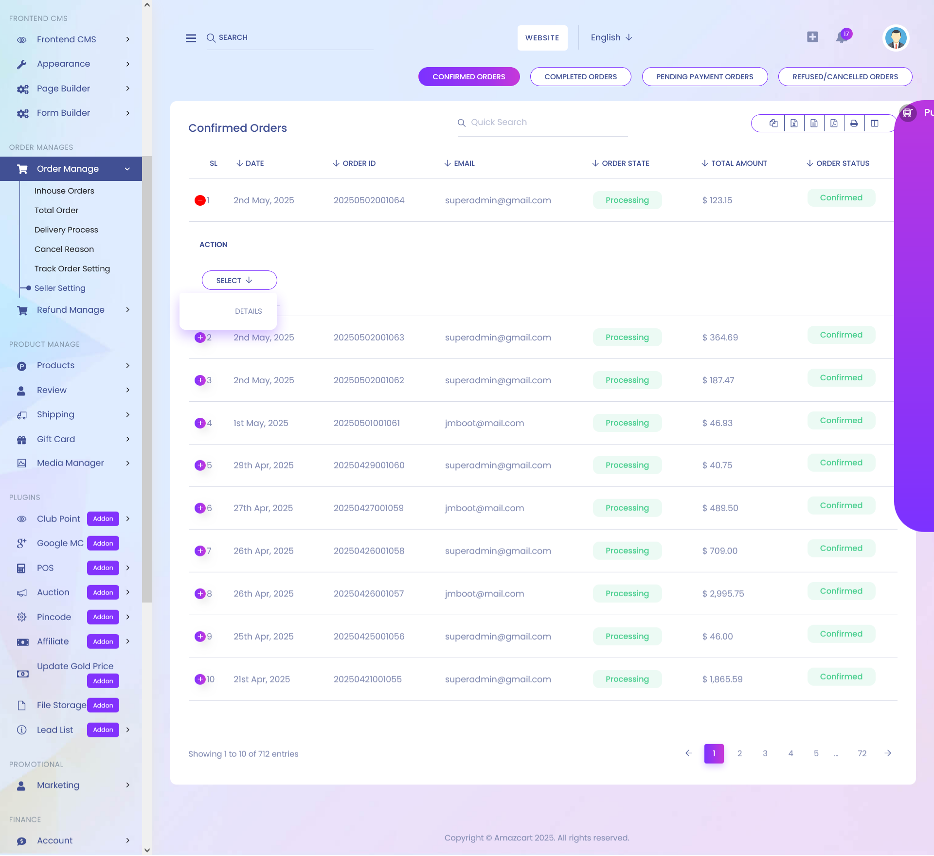Viewport: 934px width, 856px height.
Task: Expand row 5 with plus icon
Action: pyautogui.click(x=200, y=465)
